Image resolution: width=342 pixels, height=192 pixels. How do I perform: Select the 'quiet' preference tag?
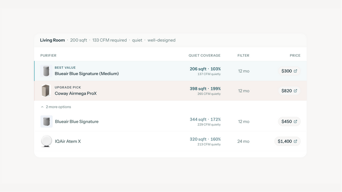pyautogui.click(x=137, y=40)
